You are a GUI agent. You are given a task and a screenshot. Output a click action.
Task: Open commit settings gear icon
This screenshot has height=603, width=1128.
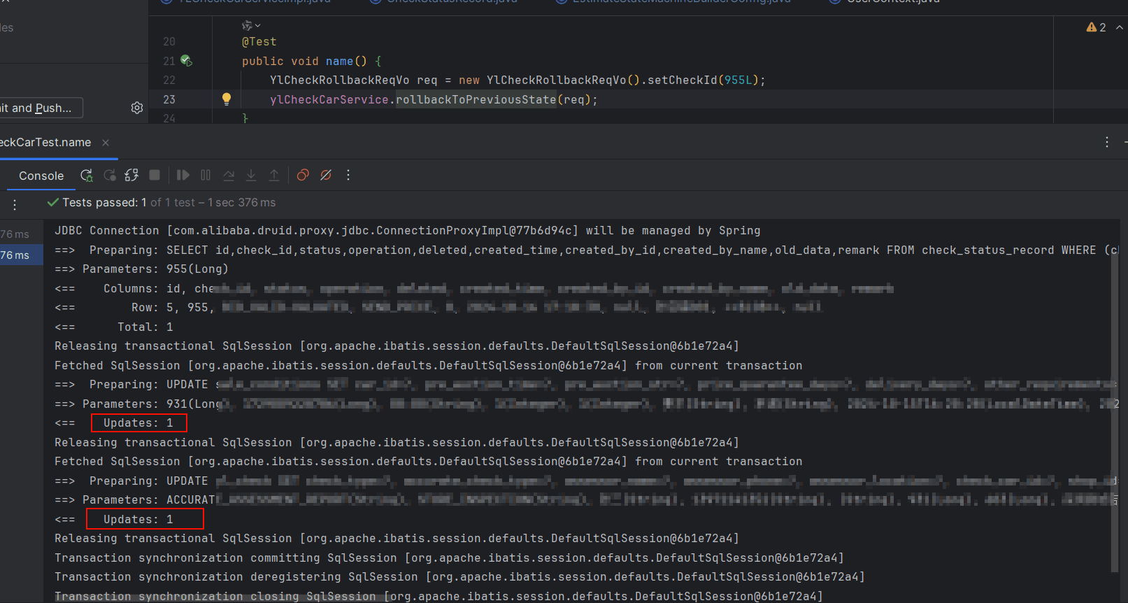pyautogui.click(x=137, y=108)
